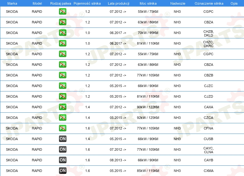
Task: Click the engine code CBZB
Action: coord(208,75)
